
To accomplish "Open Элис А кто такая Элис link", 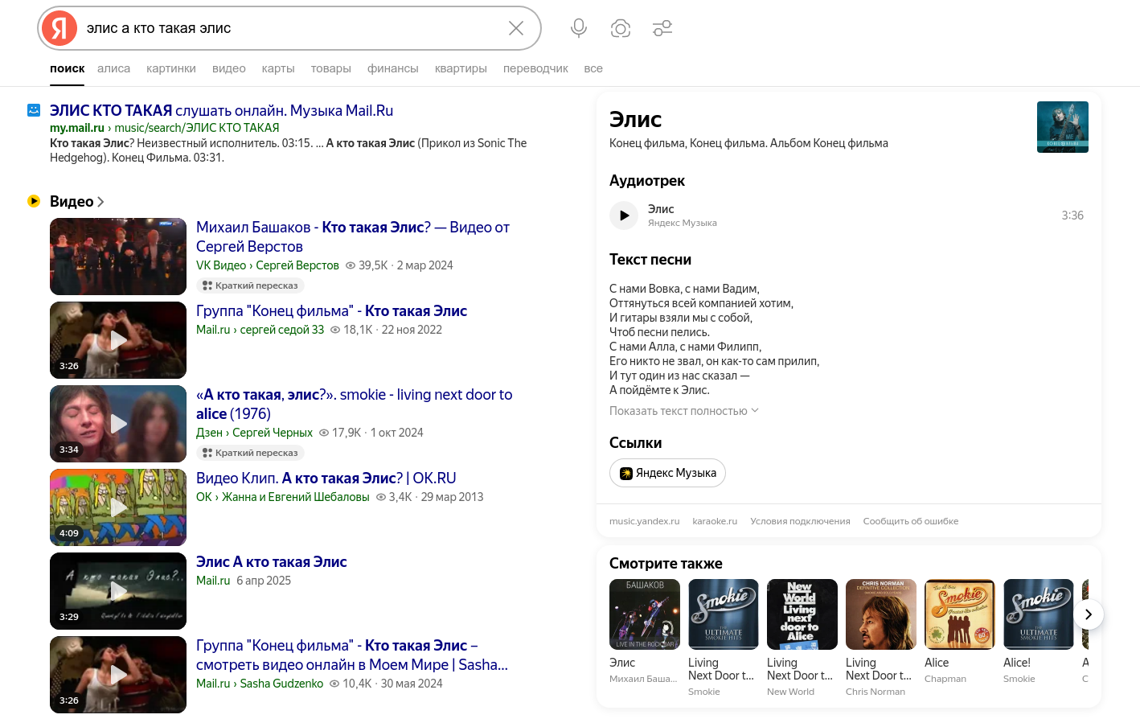I will pyautogui.click(x=272, y=561).
